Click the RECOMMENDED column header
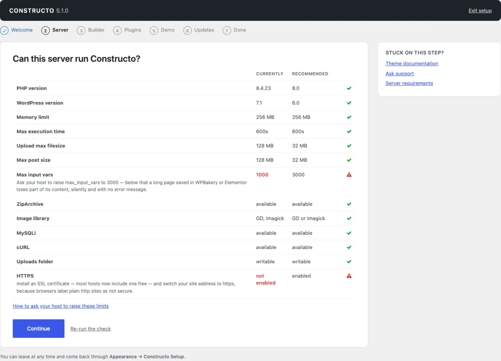Image resolution: width=501 pixels, height=361 pixels. [310, 74]
